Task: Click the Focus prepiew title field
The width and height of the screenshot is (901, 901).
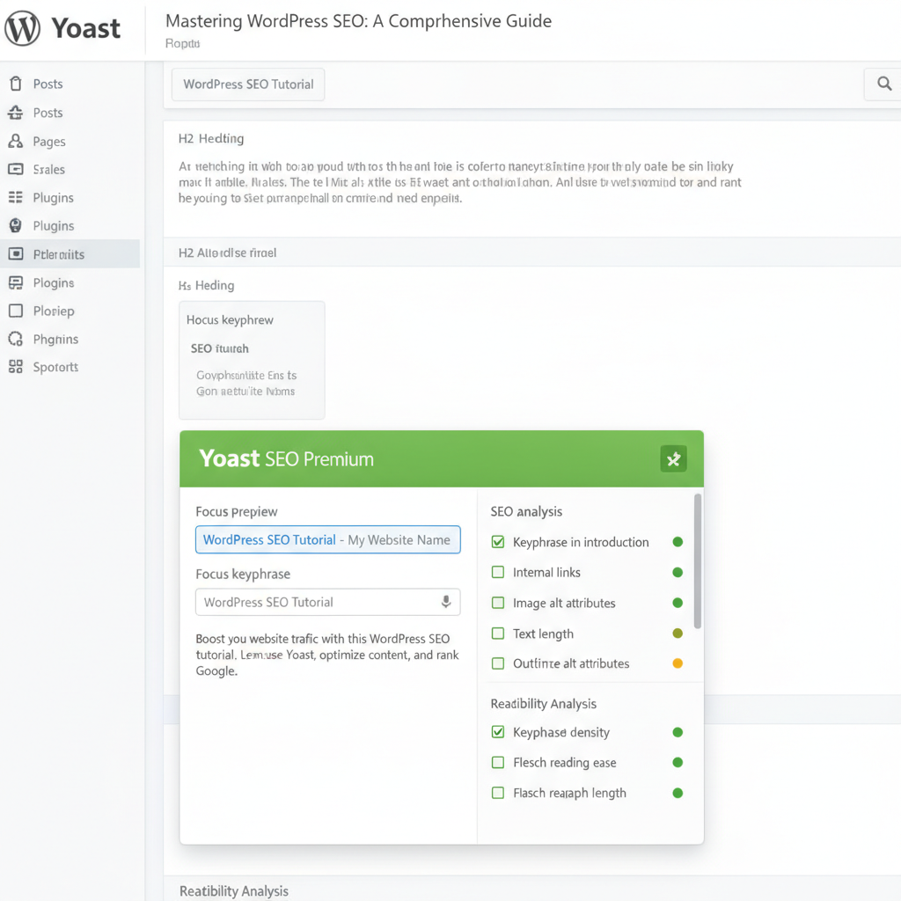Action: (327, 539)
